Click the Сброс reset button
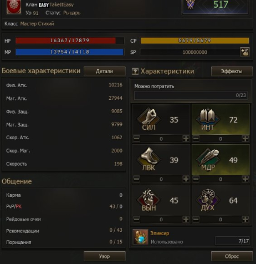This screenshot has width=256, height=264. click(232, 256)
